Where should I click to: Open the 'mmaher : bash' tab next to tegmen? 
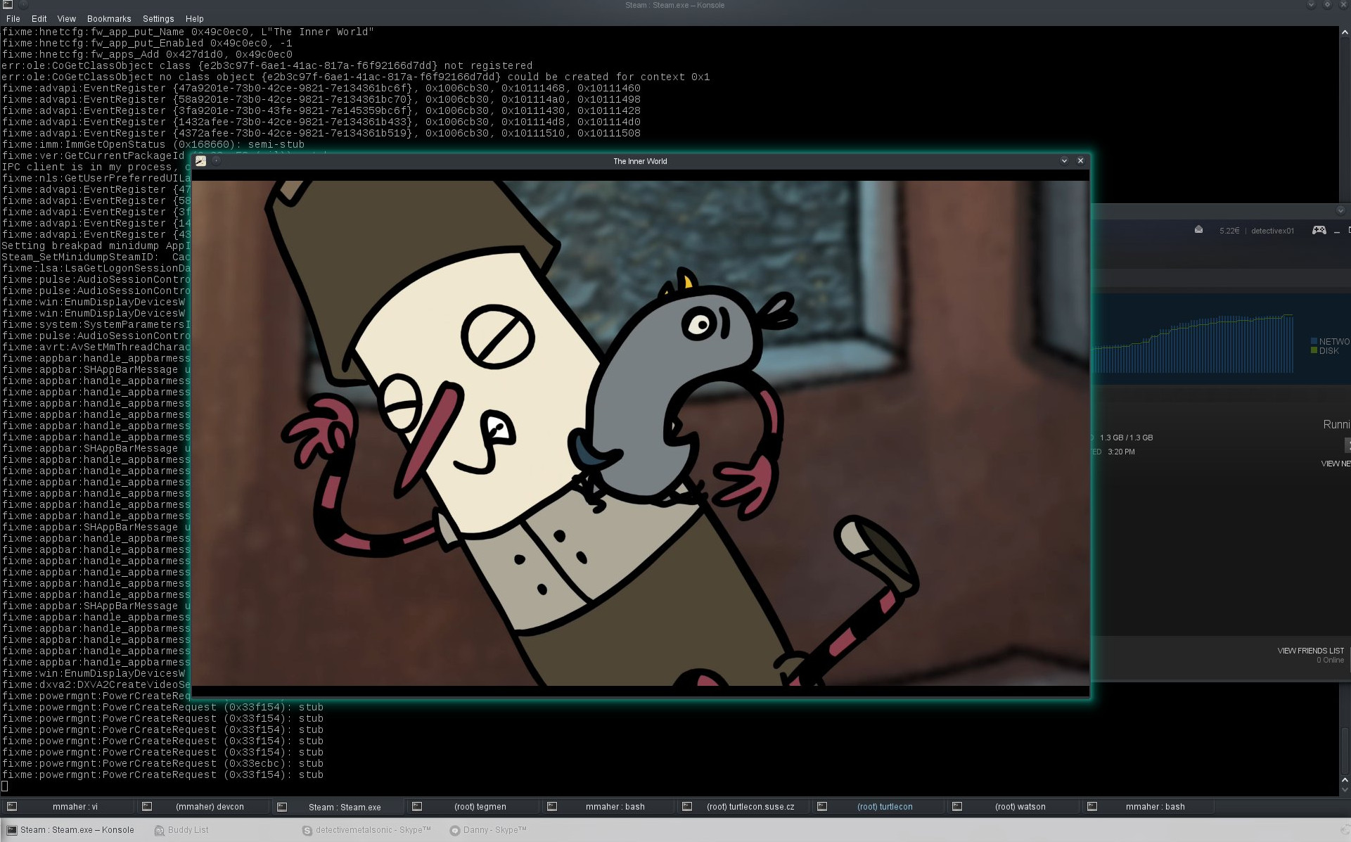[x=608, y=807]
